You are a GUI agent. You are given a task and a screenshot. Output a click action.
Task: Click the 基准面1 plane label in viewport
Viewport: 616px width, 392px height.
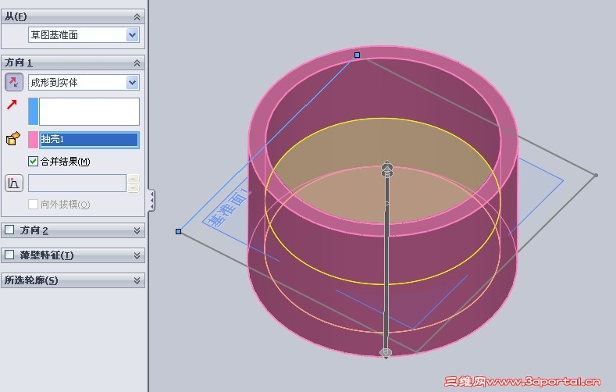click(x=229, y=208)
